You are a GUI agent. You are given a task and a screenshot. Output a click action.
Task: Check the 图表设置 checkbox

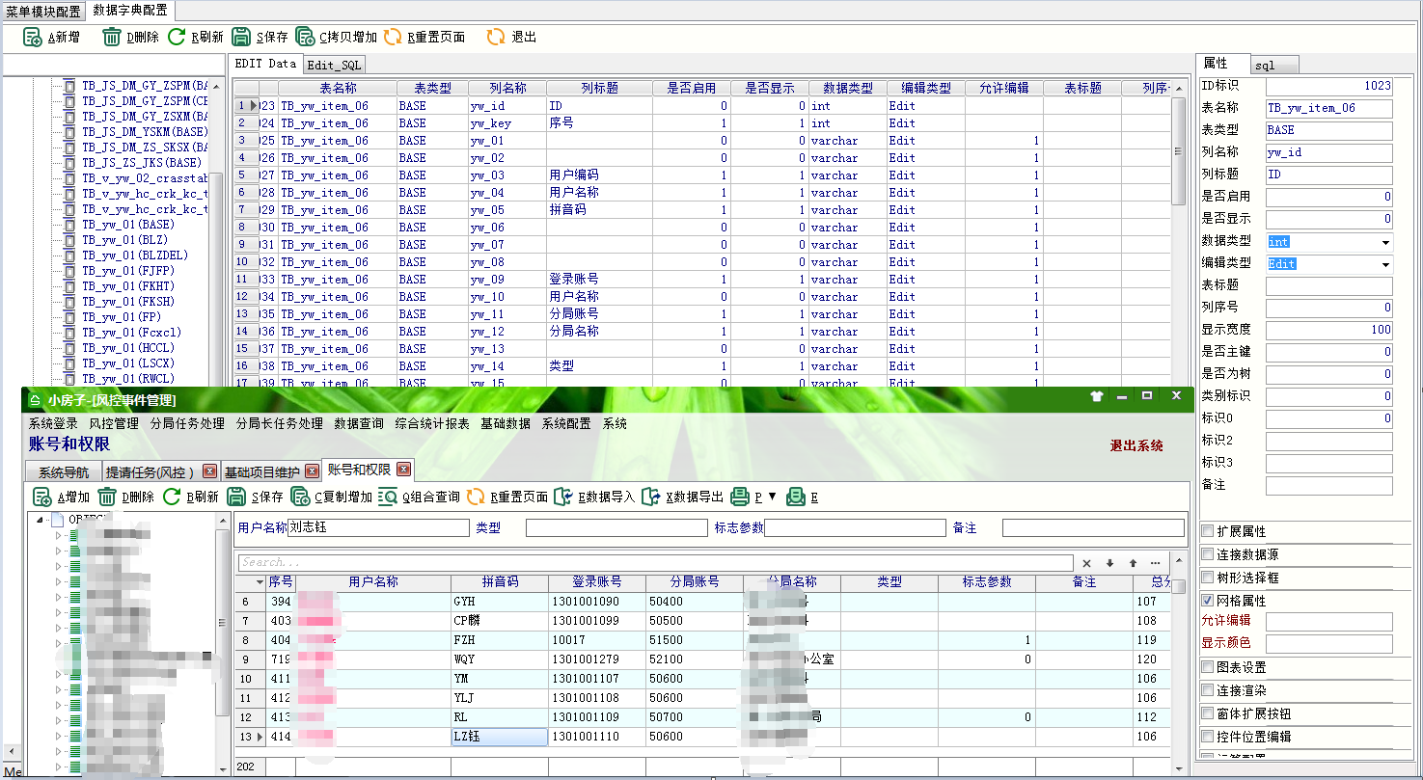pyautogui.click(x=1208, y=667)
